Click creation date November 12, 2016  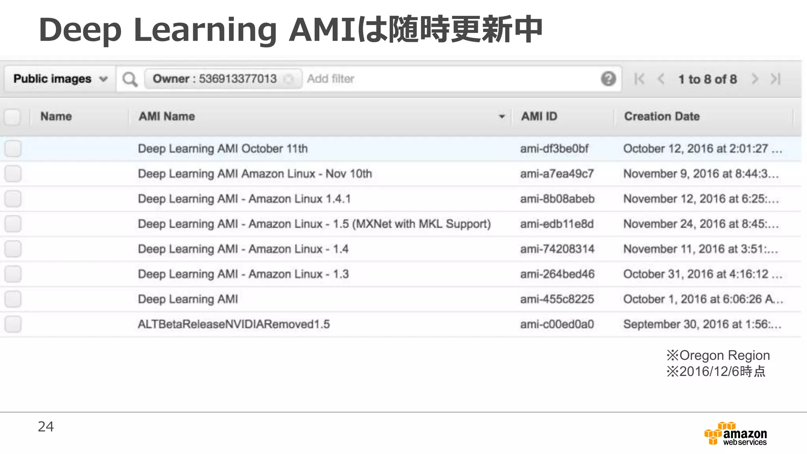pyautogui.click(x=701, y=199)
